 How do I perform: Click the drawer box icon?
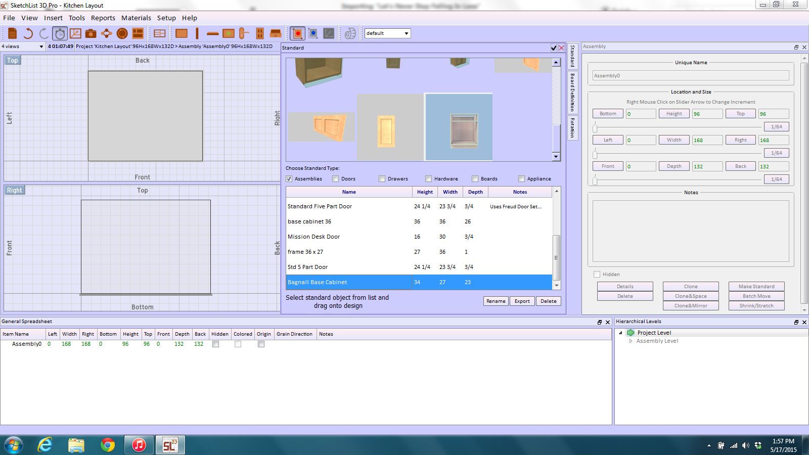276,33
